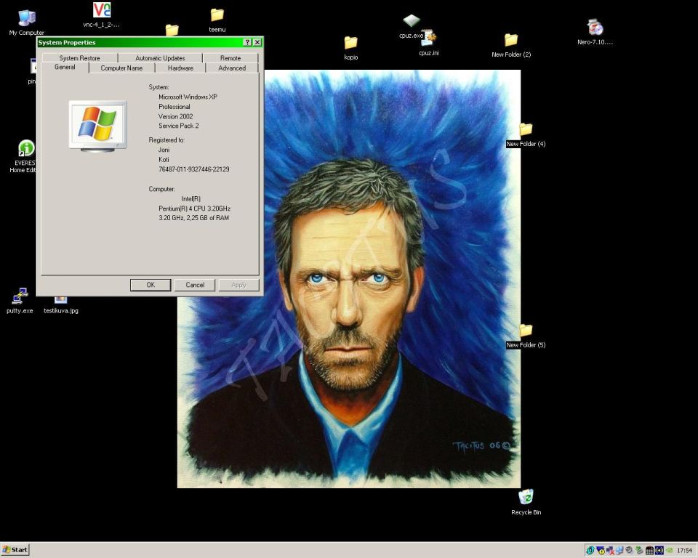This screenshot has height=558, width=698.
Task: Go to the Automatic Updates tab
Action: pos(160,58)
